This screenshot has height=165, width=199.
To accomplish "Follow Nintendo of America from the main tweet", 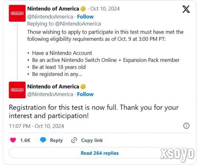I will tap(85, 94).
